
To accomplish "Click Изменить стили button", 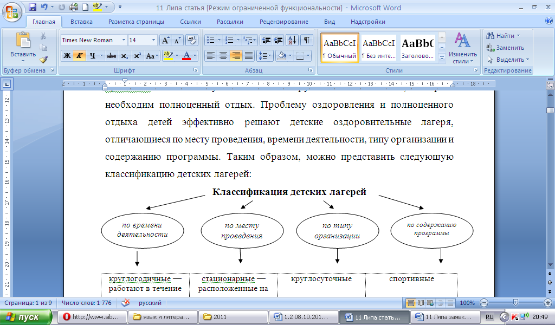I will [x=463, y=48].
